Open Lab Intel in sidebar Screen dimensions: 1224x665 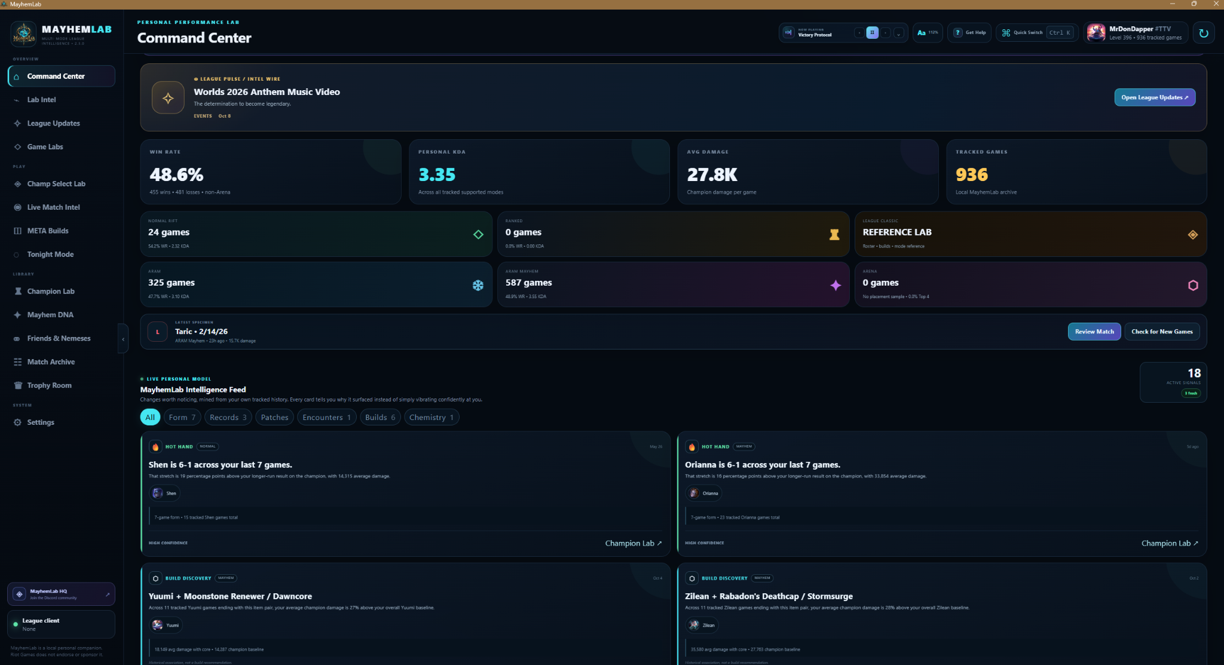click(x=61, y=100)
